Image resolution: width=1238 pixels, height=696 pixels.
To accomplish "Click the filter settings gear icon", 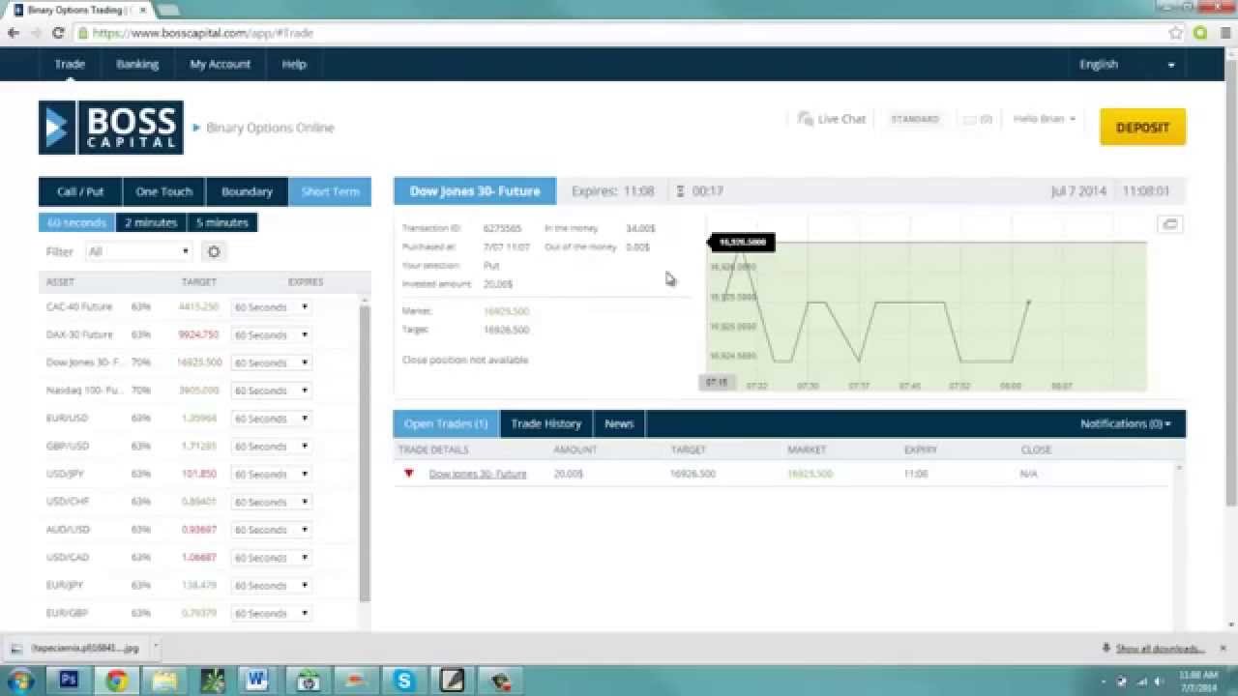I will 214,251.
